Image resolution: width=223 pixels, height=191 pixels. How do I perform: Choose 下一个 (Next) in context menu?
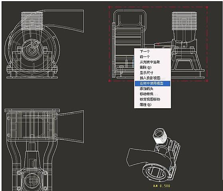tap(152, 51)
